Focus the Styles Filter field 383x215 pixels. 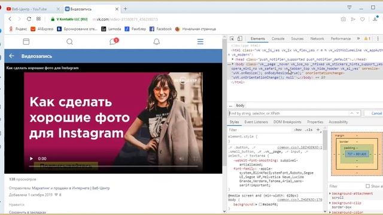260,130
